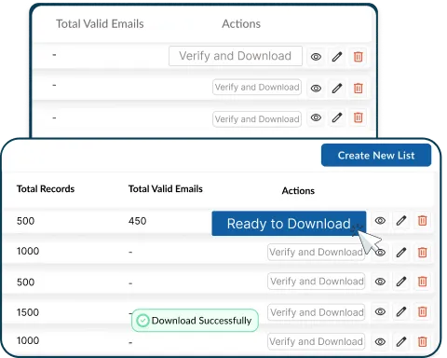
Task: Click pencil icon in back panel bottom row
Action: [337, 117]
